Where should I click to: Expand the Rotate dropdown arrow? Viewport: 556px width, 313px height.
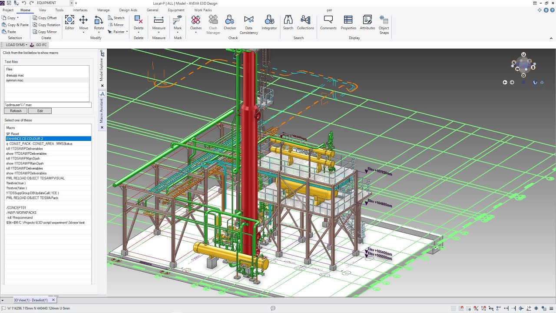tap(99, 32)
